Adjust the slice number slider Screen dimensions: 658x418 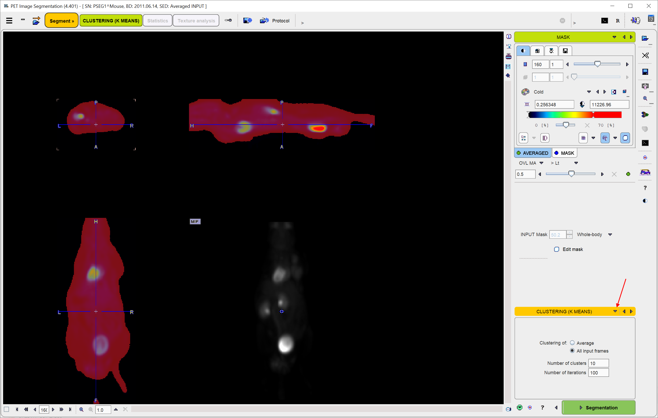pyautogui.click(x=597, y=64)
